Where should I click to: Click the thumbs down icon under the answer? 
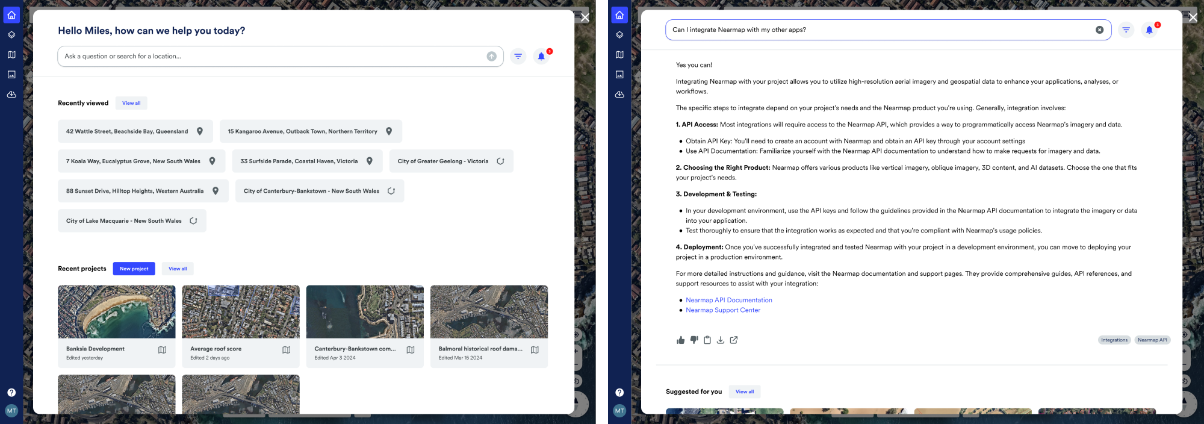tap(694, 340)
